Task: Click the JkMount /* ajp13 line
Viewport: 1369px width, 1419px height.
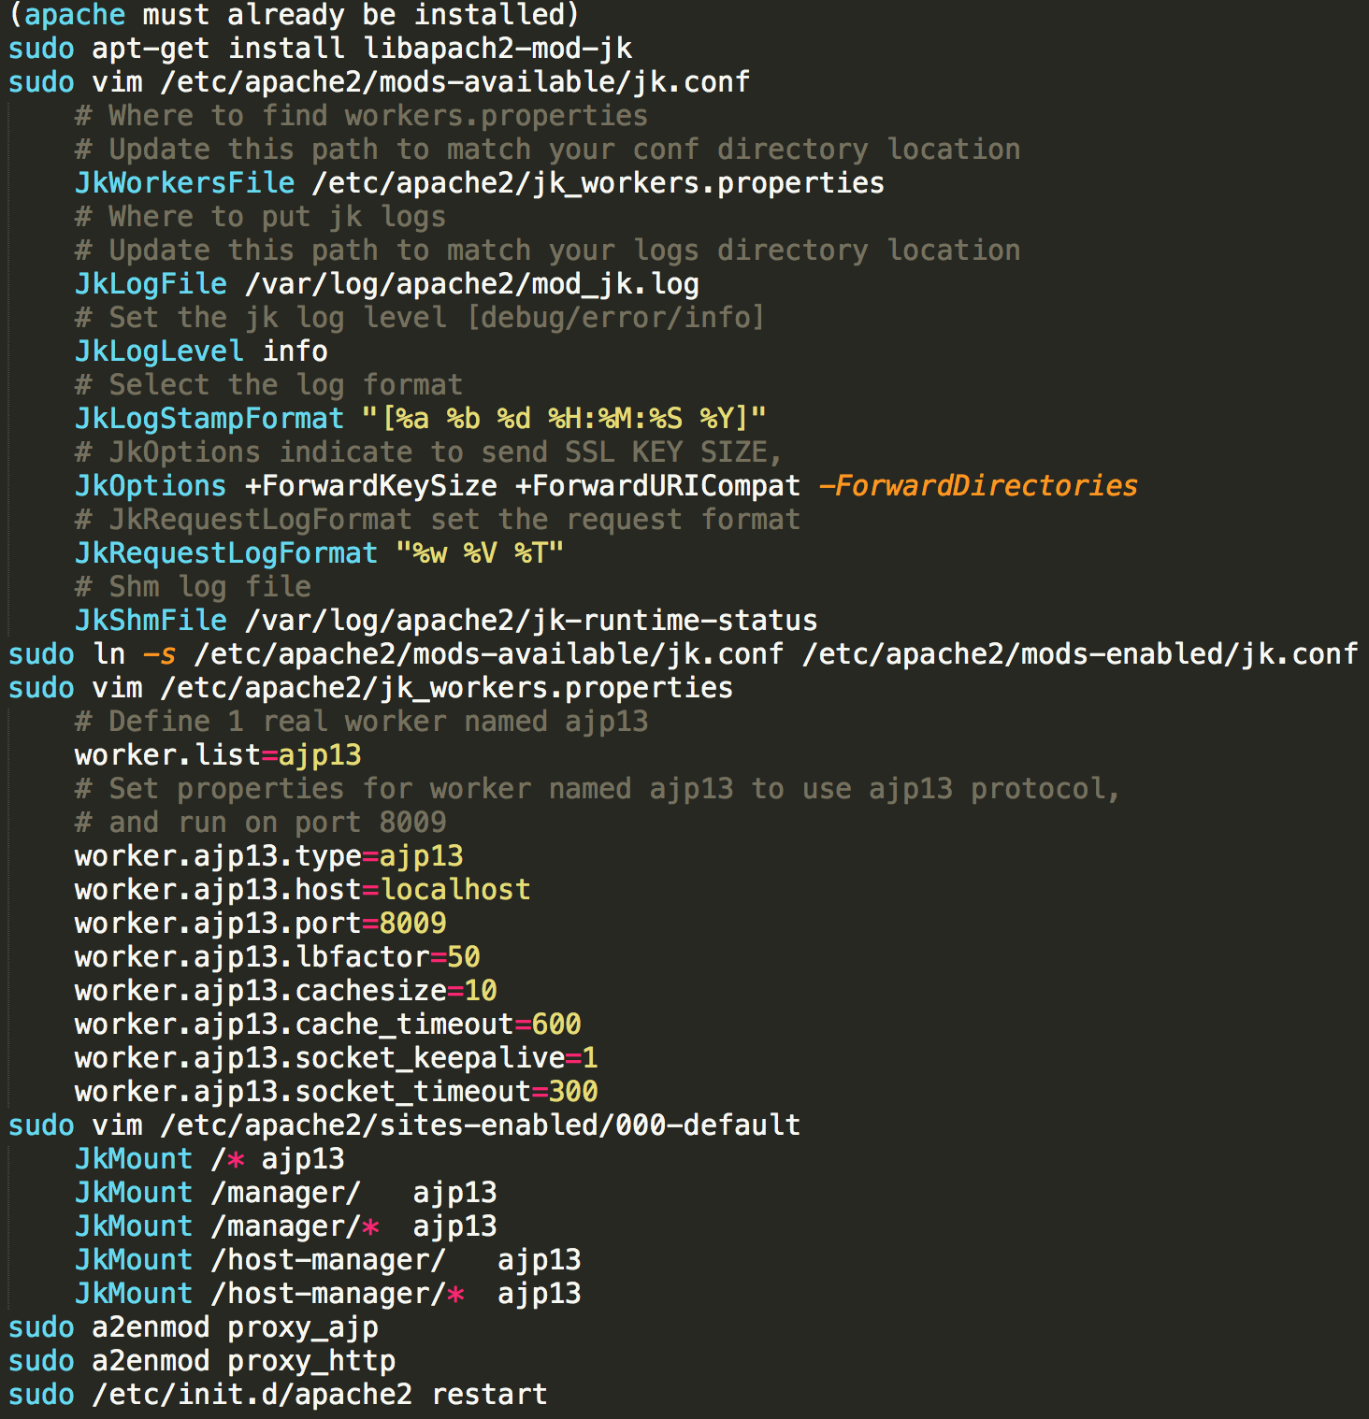Action: pyautogui.click(x=209, y=1159)
